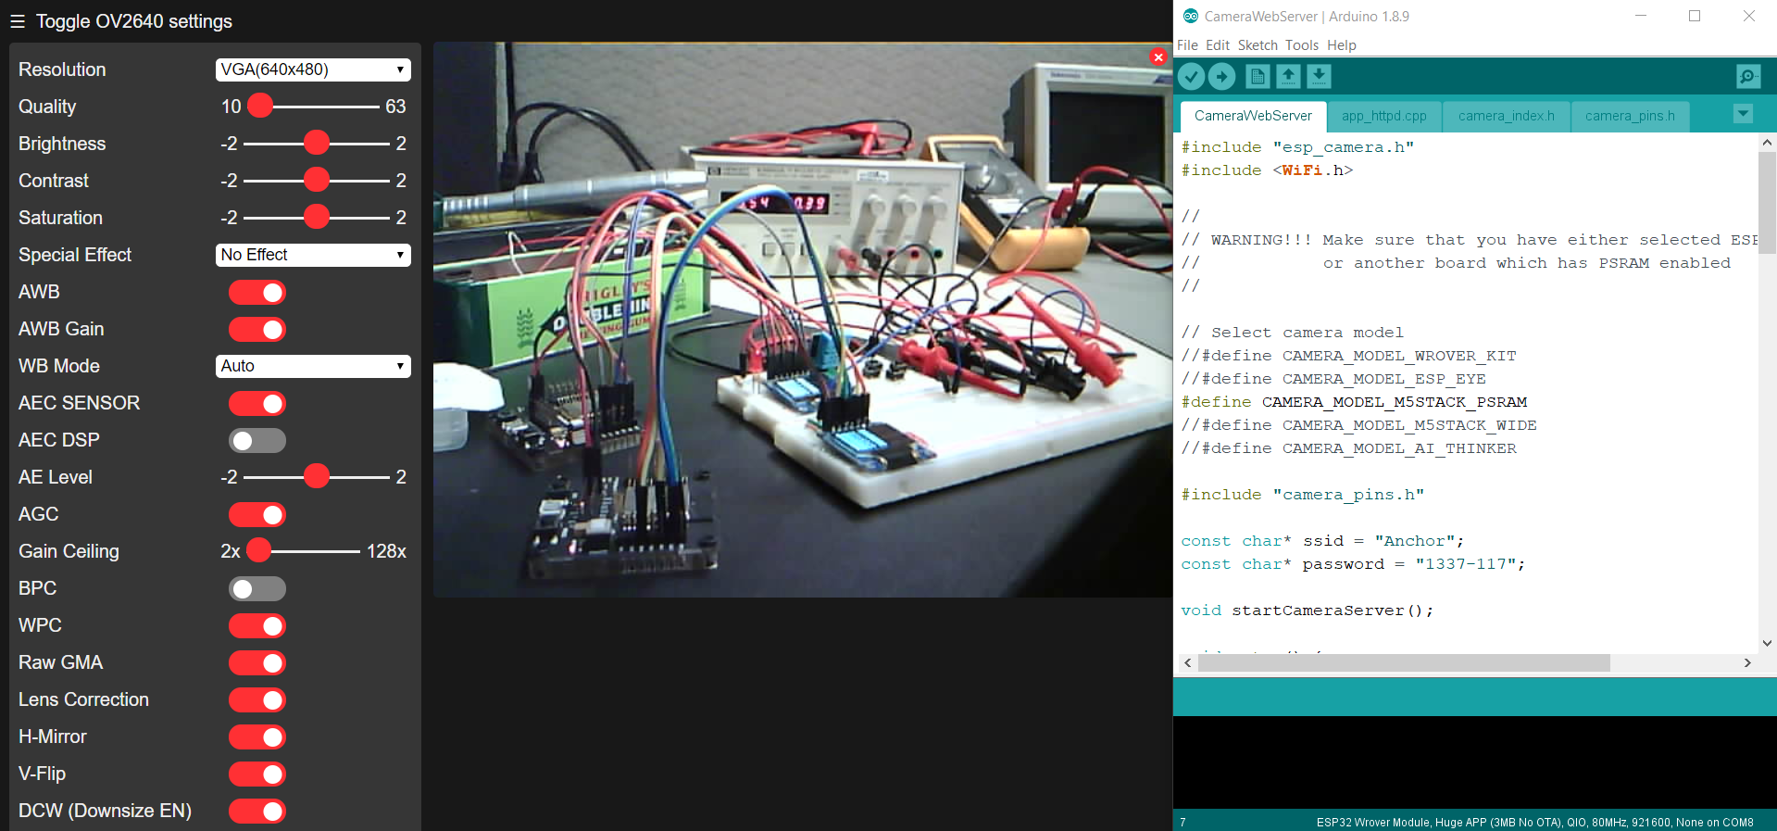Expand the Special Effect dropdown
1777x831 pixels.
(313, 256)
